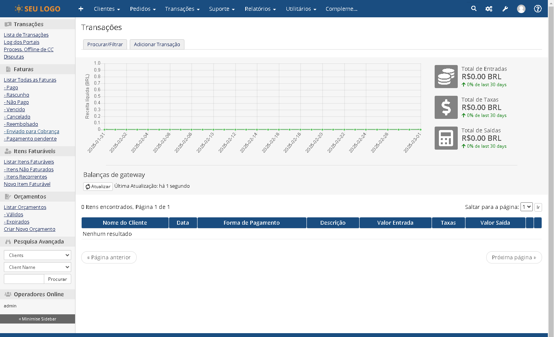The image size is (554, 337).
Task: Click the Total de Entradas coins icon
Action: (x=446, y=77)
